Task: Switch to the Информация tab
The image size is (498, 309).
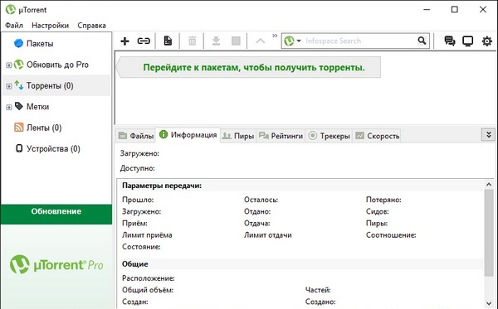Action: point(188,135)
